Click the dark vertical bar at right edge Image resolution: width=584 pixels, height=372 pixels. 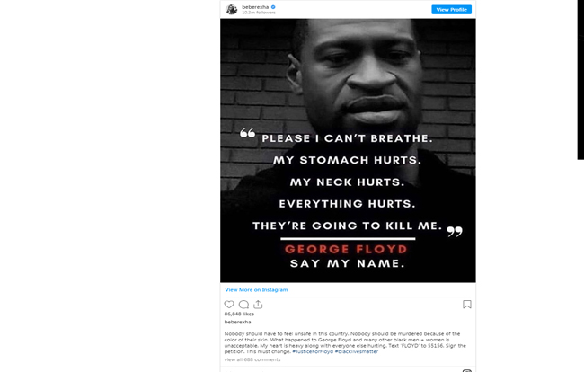580,80
